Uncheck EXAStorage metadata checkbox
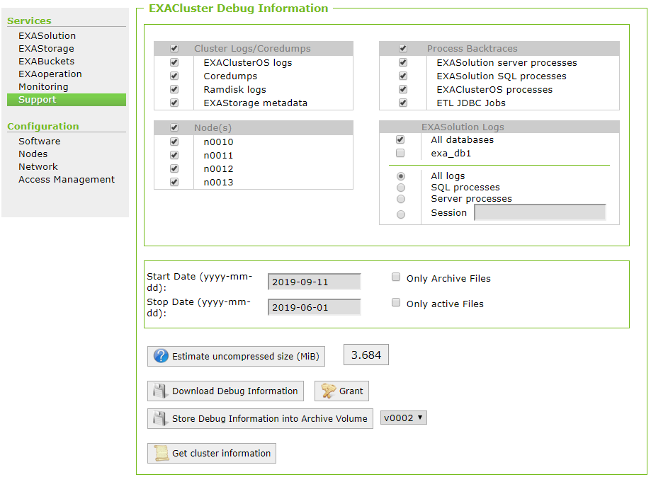This screenshot has height=477, width=651. (x=174, y=103)
